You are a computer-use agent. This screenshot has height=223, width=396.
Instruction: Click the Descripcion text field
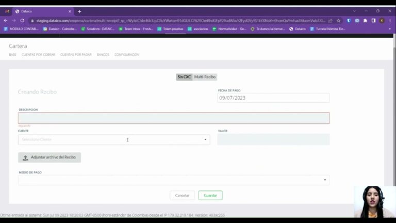[174, 118]
